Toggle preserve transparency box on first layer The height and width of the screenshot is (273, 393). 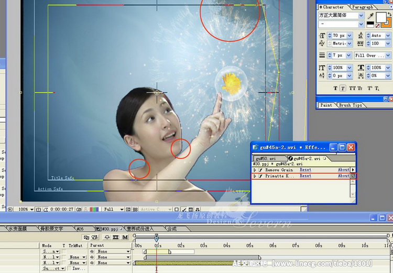(x=64, y=251)
